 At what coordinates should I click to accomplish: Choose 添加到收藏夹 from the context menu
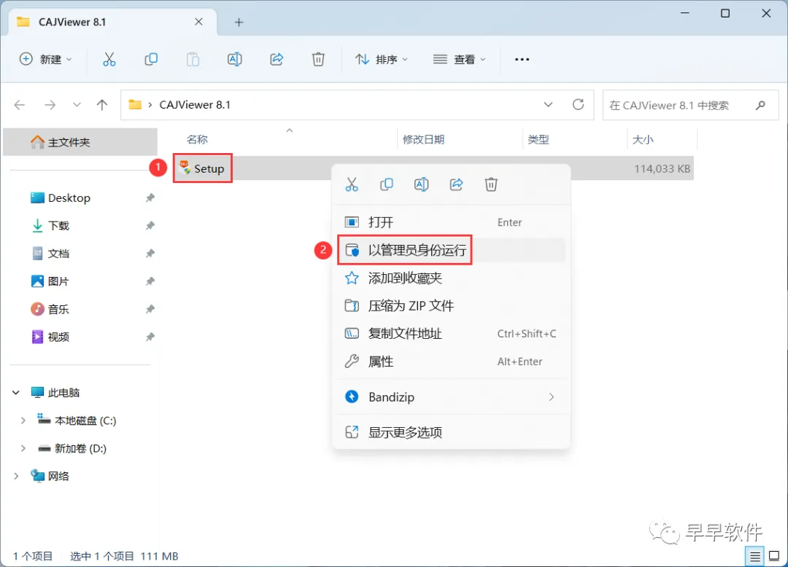coord(451,278)
